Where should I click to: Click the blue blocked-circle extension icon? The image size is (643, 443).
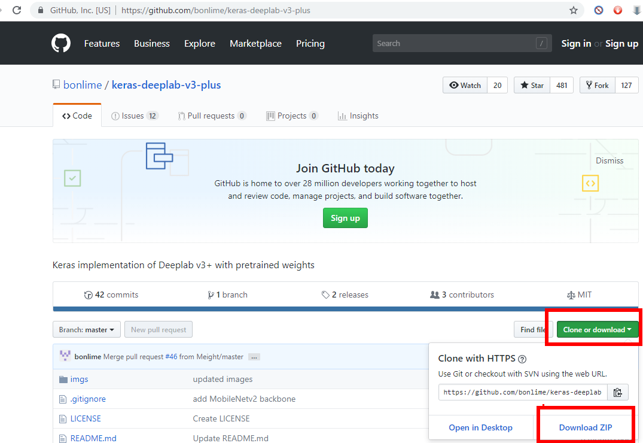pyautogui.click(x=599, y=10)
